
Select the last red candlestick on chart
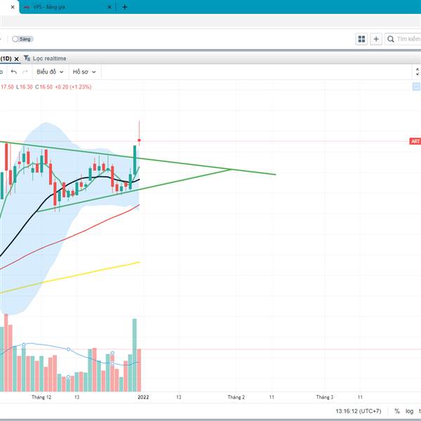coord(139,140)
